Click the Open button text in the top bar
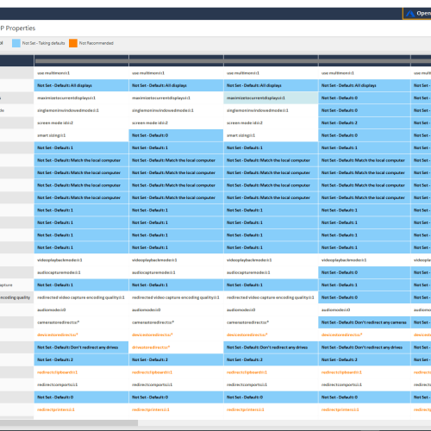Viewport: 431px width, 431px height. tap(423, 13)
